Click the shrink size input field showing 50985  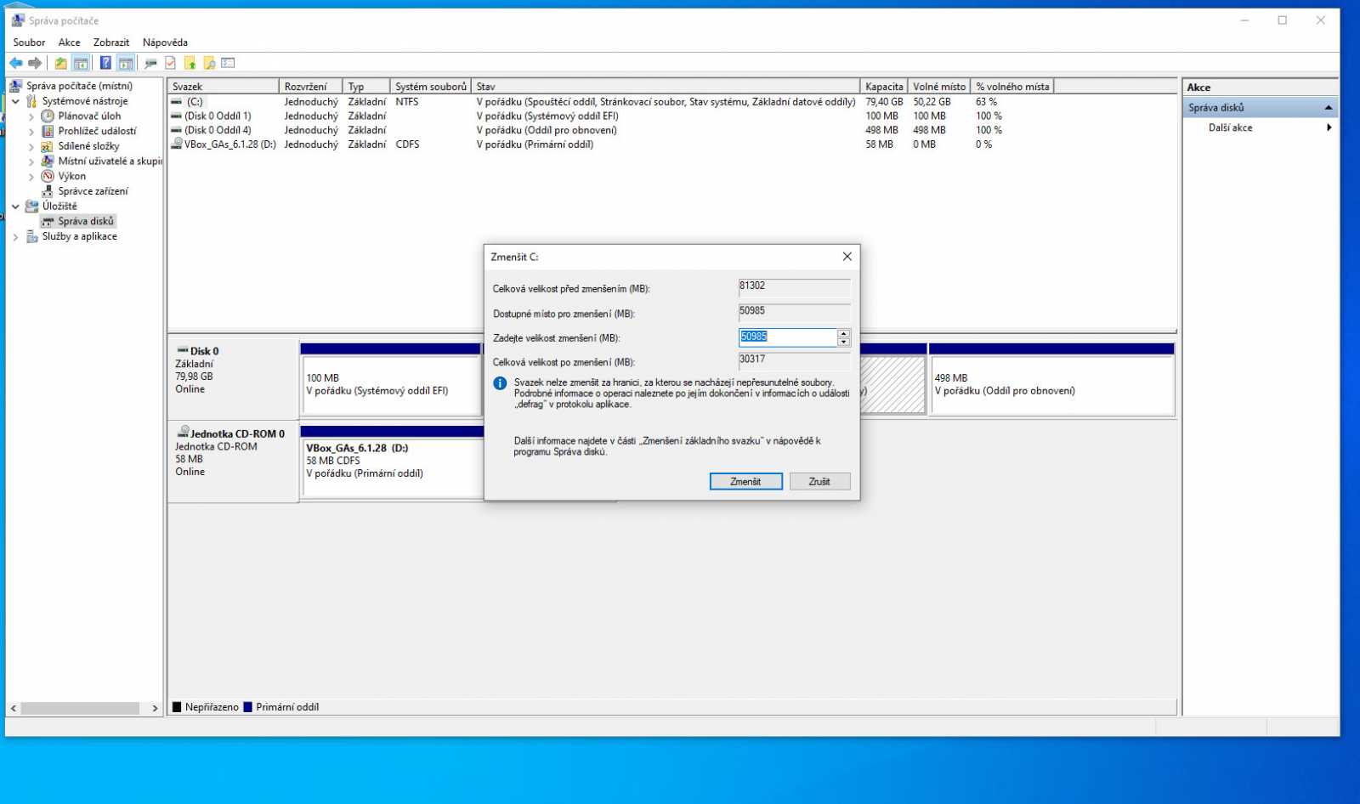point(788,337)
